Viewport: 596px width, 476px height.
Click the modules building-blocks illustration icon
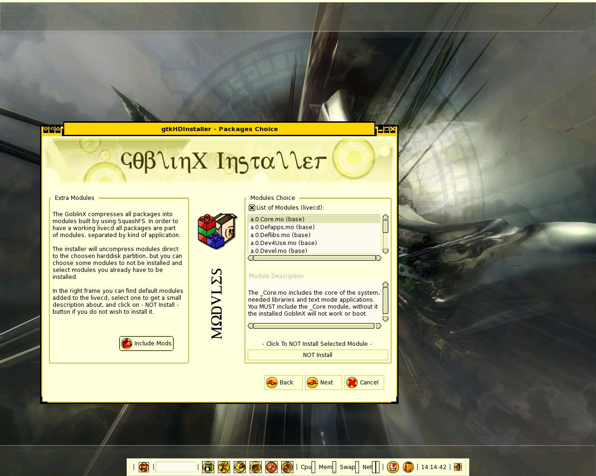[217, 231]
